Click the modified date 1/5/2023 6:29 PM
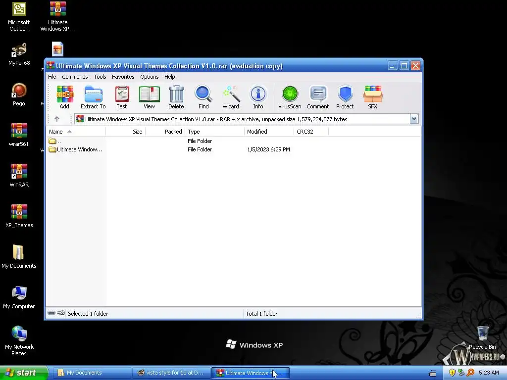The height and width of the screenshot is (380, 507). coord(268,149)
